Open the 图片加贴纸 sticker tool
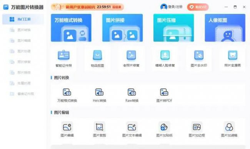The image size is (250, 149). click(164, 129)
